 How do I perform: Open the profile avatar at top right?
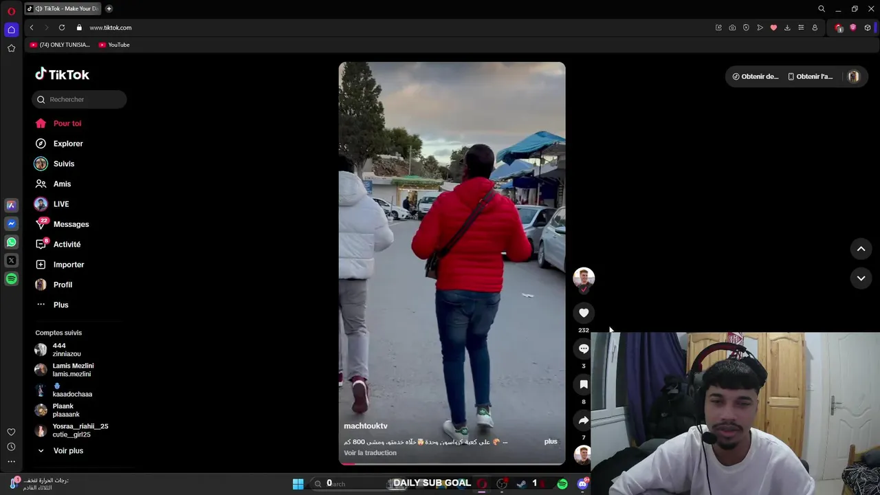pos(853,76)
